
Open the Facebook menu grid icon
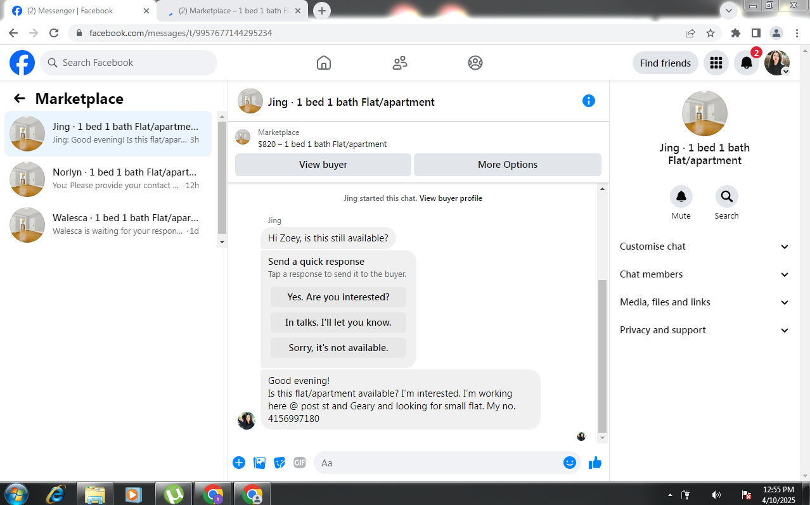click(x=716, y=63)
